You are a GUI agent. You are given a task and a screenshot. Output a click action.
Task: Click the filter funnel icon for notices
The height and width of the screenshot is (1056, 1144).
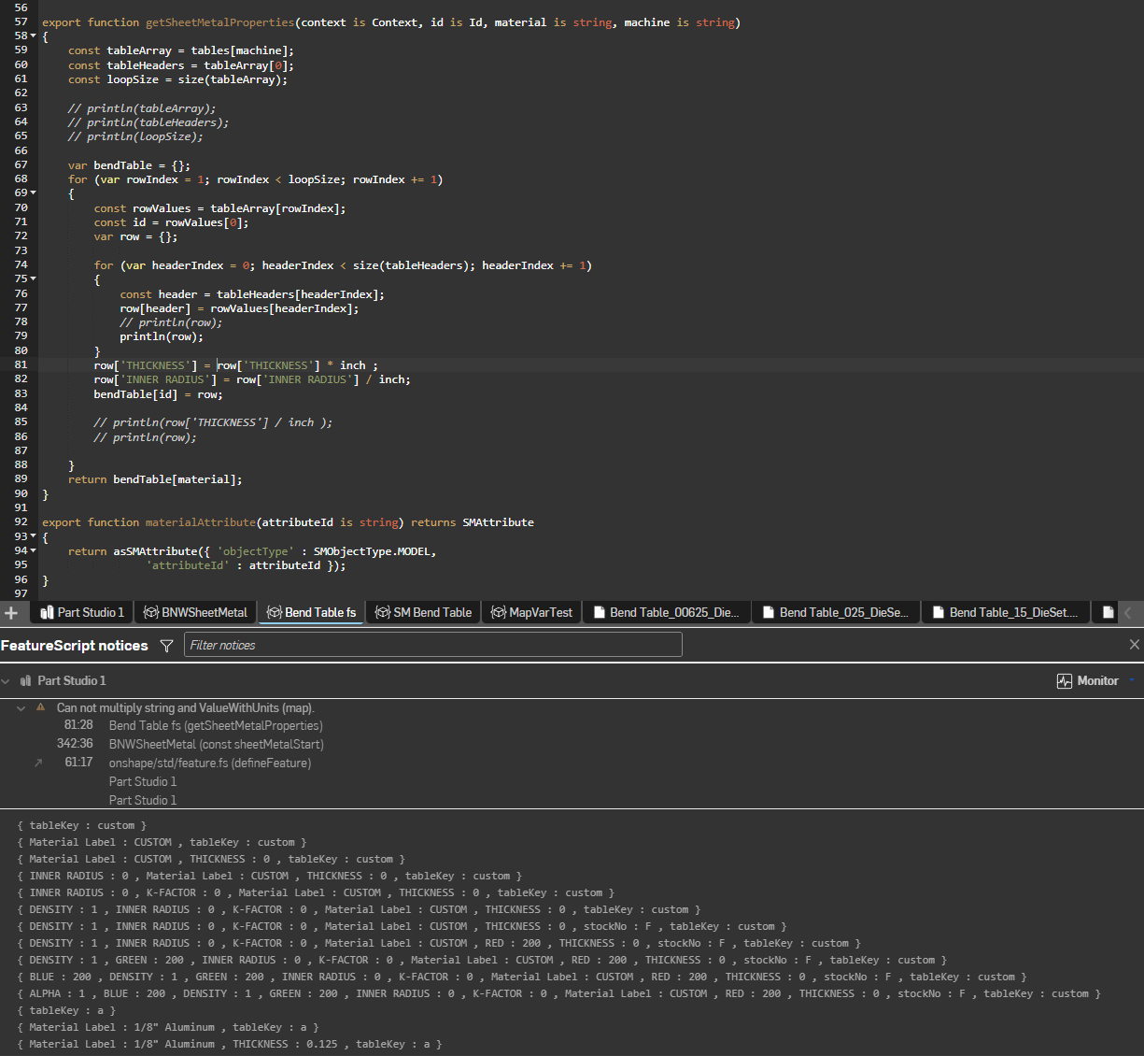point(166,646)
